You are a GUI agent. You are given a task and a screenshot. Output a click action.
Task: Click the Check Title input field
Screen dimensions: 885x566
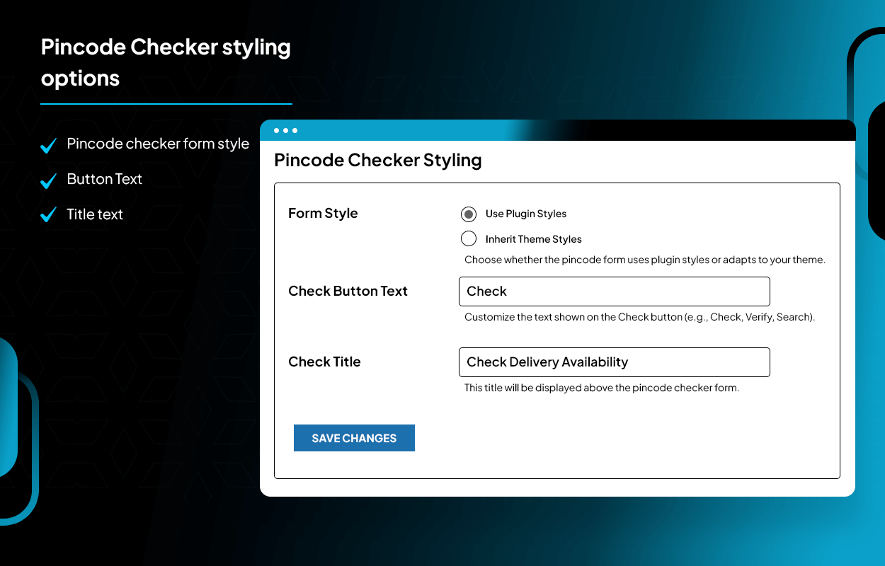(614, 362)
